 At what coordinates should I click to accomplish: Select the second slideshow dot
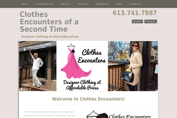pyautogui.click(x=24, y=89)
